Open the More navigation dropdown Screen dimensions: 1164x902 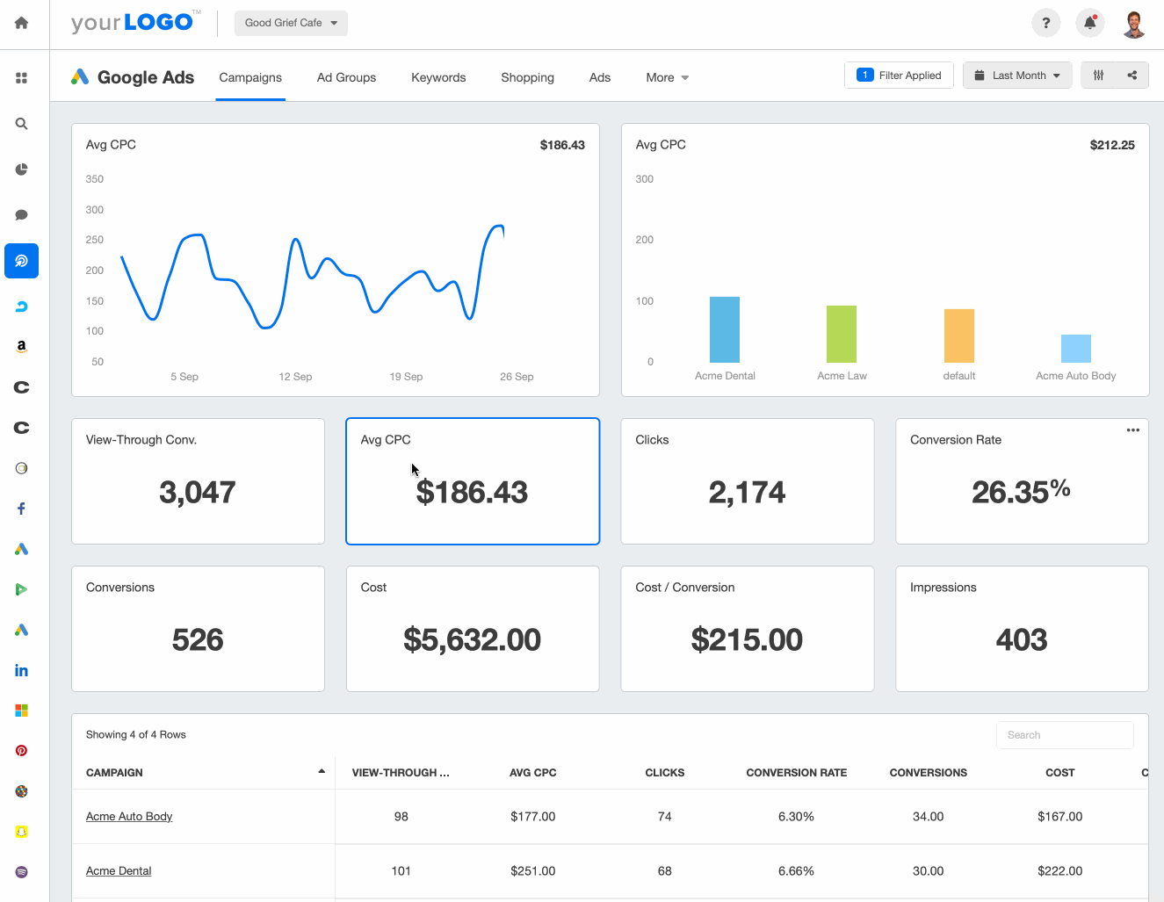click(x=666, y=77)
